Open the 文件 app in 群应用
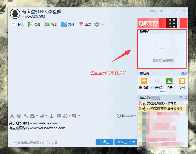 click(x=182, y=84)
